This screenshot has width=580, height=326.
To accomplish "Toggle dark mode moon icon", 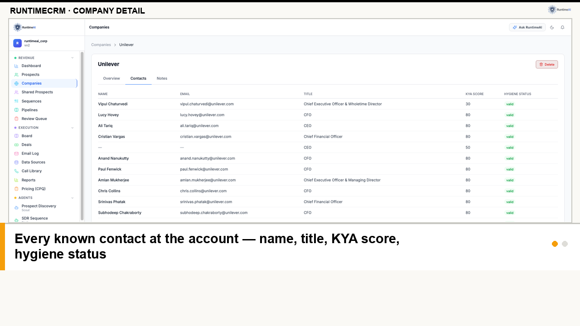I will (552, 27).
